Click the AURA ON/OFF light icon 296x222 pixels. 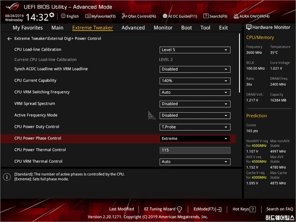point(236,16)
